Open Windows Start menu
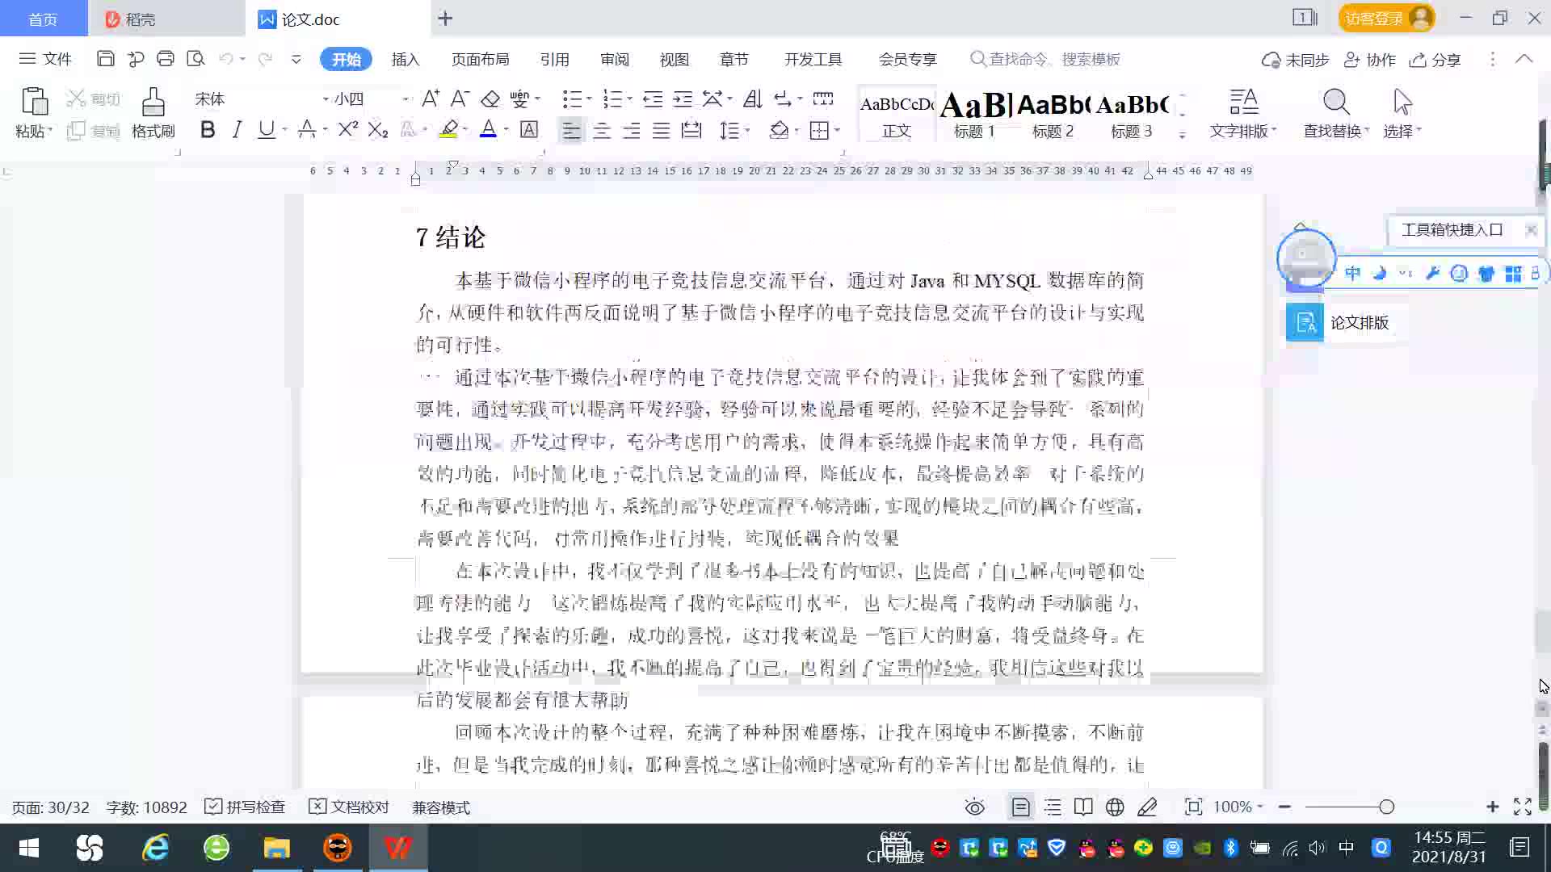This screenshot has height=872, width=1551. (x=28, y=848)
